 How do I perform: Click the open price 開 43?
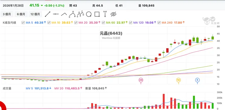[x=73, y=5]
